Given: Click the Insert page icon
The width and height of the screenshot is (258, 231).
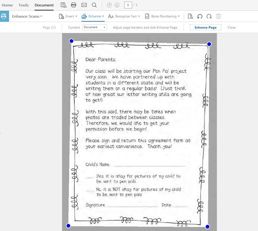Looking at the screenshot, I should coord(61,16).
